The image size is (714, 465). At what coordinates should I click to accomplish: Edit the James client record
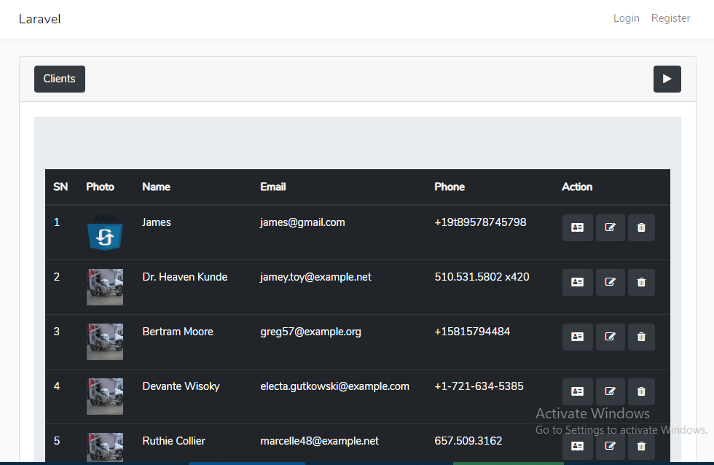click(x=611, y=227)
